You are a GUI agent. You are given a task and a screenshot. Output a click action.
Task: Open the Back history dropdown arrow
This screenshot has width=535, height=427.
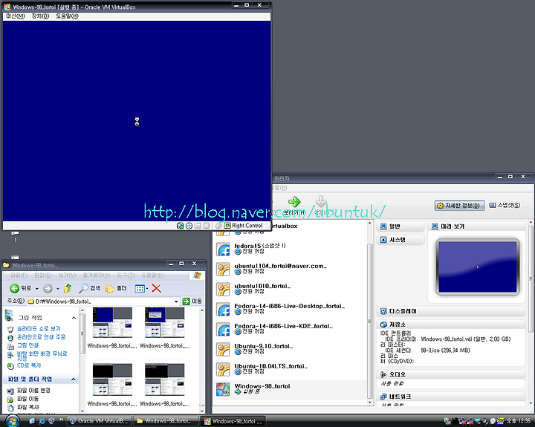point(37,289)
